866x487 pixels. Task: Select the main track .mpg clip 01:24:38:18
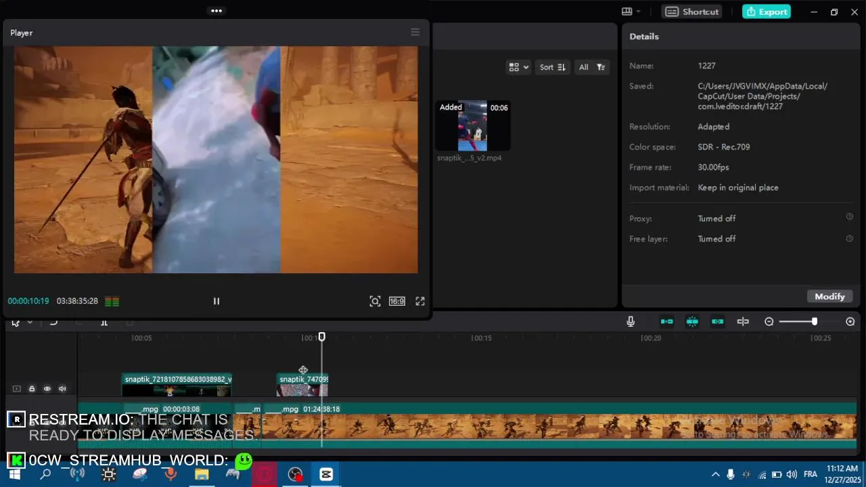point(559,425)
